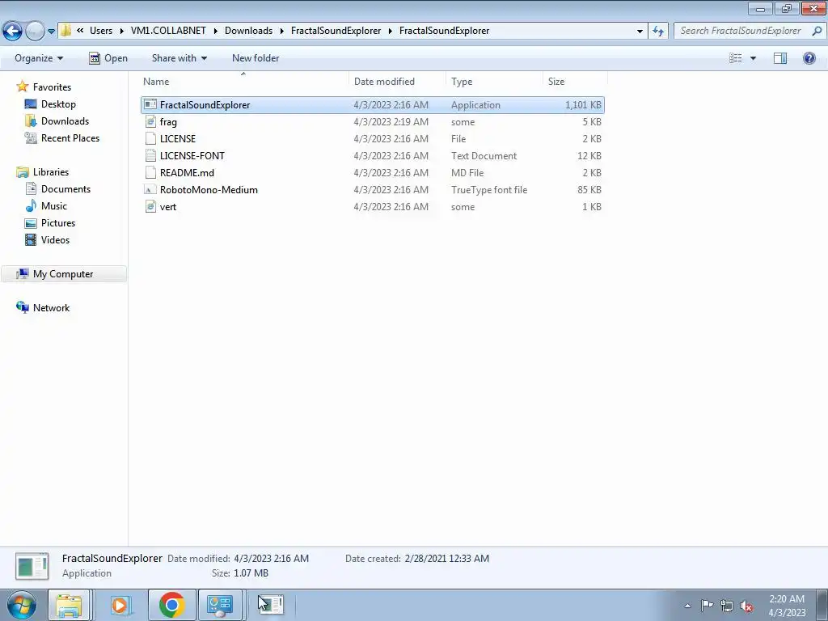Open the Share with menu
The width and height of the screenshot is (828, 621).
(x=179, y=58)
